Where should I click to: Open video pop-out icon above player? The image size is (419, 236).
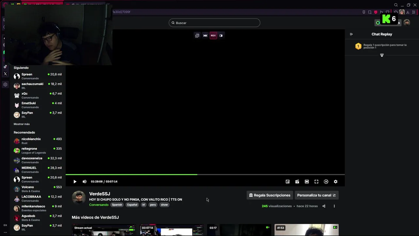click(x=197, y=35)
